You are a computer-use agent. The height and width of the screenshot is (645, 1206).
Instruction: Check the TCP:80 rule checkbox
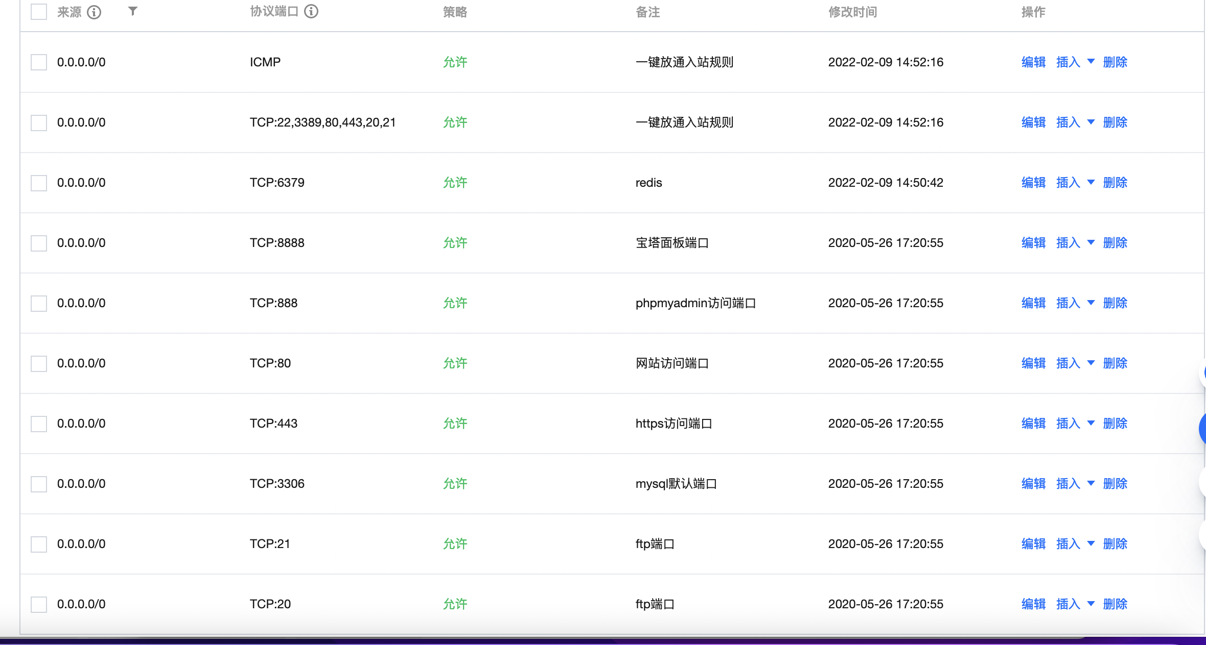pos(39,363)
